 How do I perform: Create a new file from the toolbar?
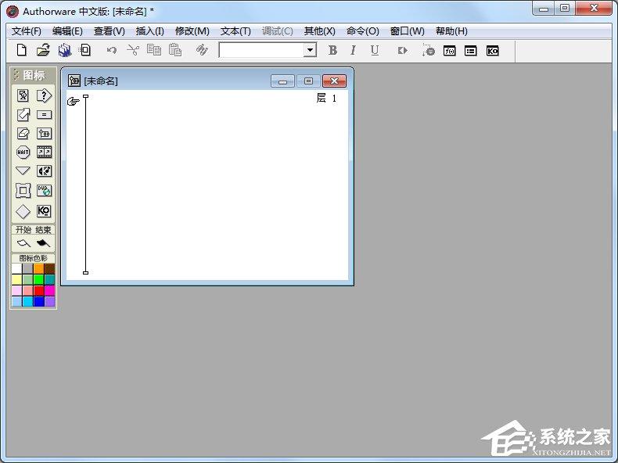point(22,50)
